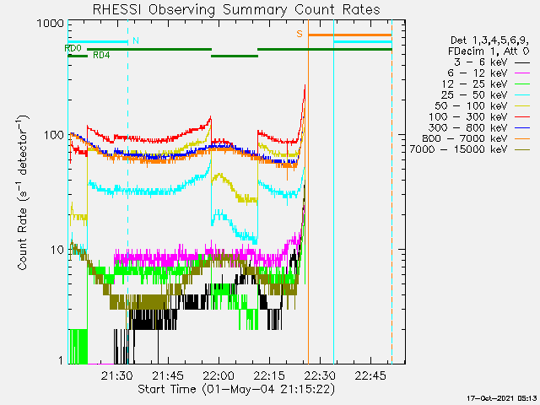Click the 21:45 time tick label
The height and width of the screenshot is (405, 540).
click(x=168, y=375)
